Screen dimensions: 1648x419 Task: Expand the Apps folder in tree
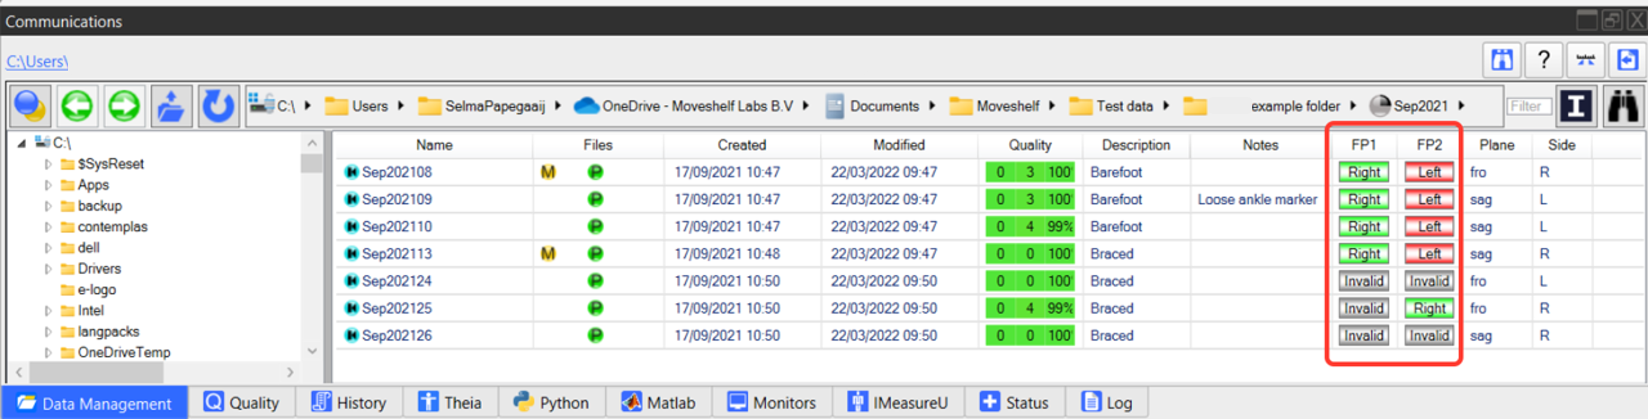click(x=48, y=185)
